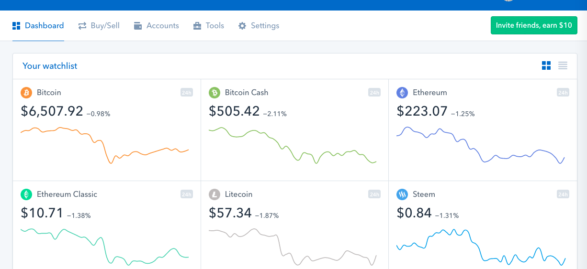Go to the Buy/Sell tab
Screen dimensions: 587x269
tap(99, 26)
